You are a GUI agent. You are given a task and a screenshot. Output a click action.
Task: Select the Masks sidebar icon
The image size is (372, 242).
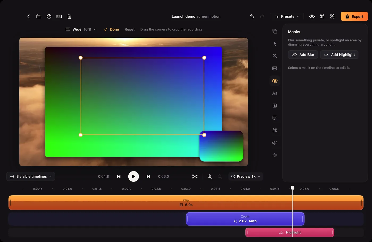[x=275, y=81]
